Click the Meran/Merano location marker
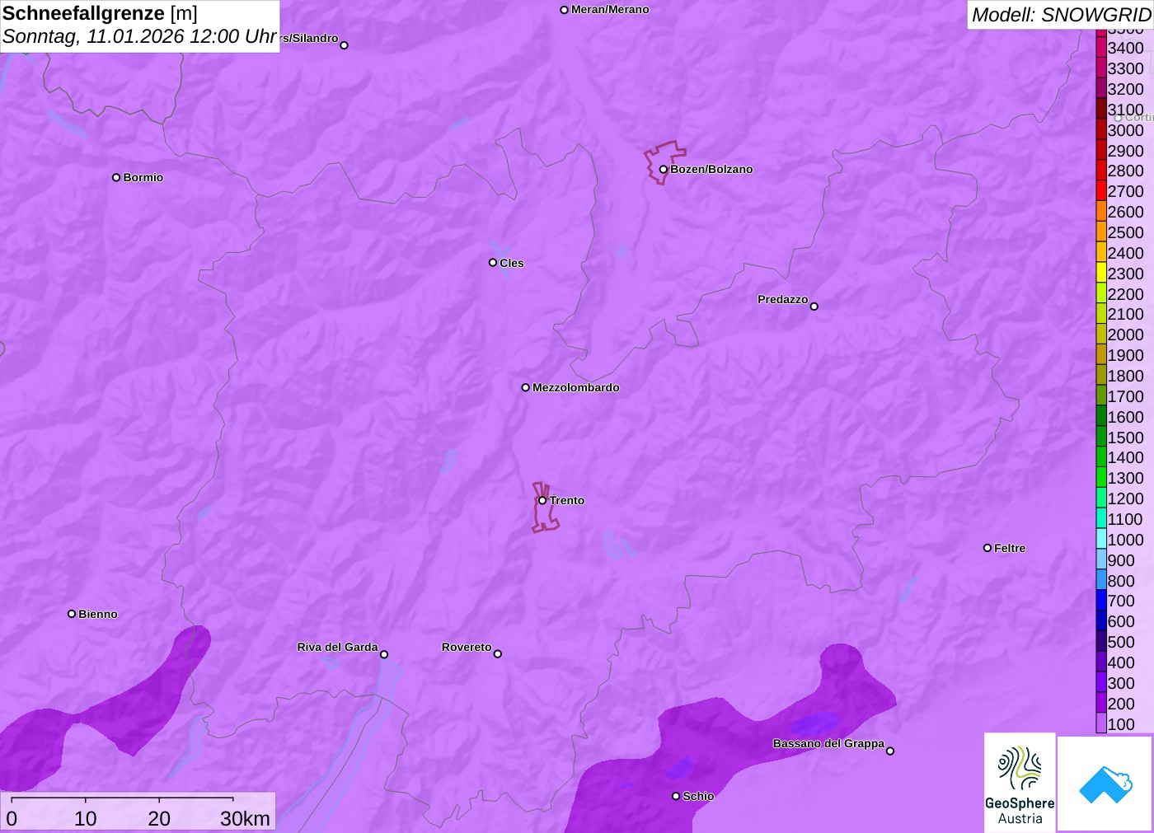The image size is (1154, 833). coord(565,10)
